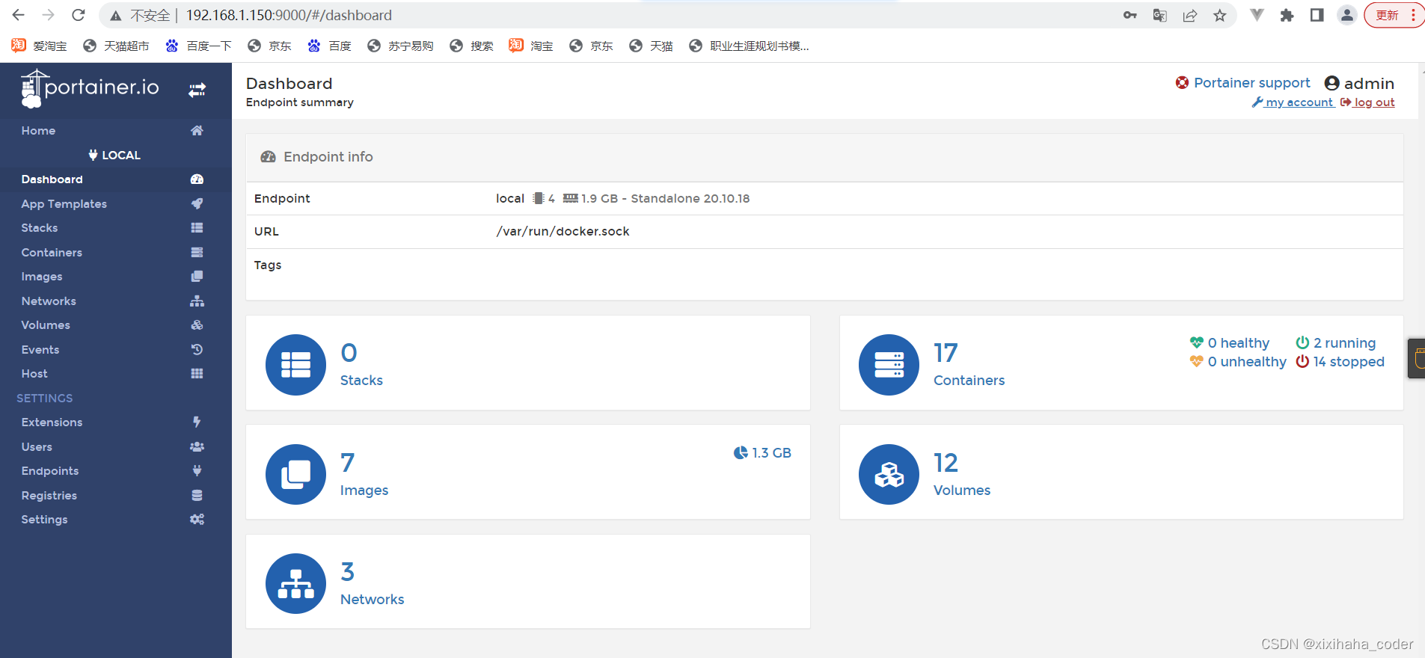This screenshot has height=658, width=1425.
Task: Click the Registries database icon
Action: pos(197,495)
